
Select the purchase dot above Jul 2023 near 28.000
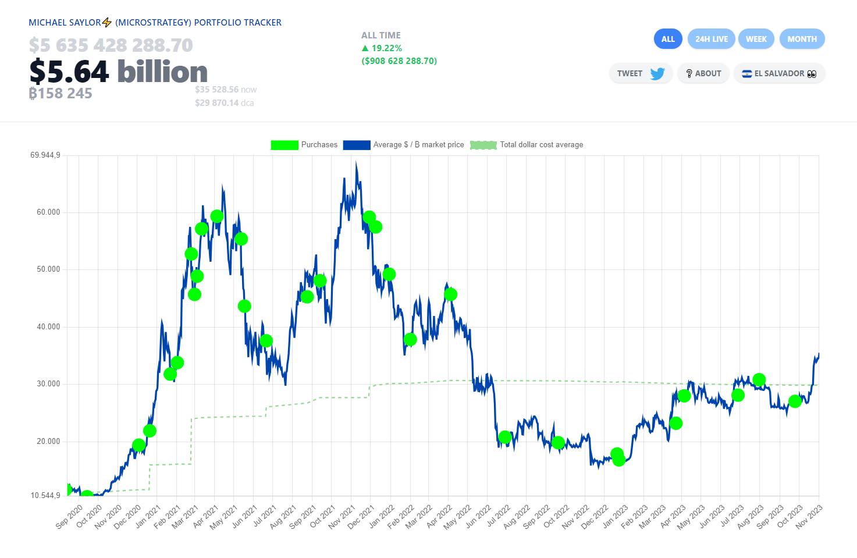[738, 395]
